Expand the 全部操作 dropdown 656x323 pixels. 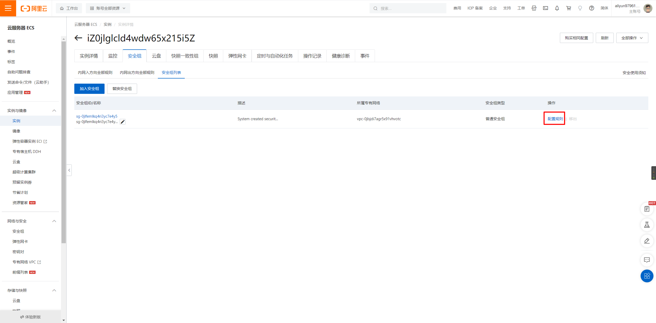pos(632,38)
